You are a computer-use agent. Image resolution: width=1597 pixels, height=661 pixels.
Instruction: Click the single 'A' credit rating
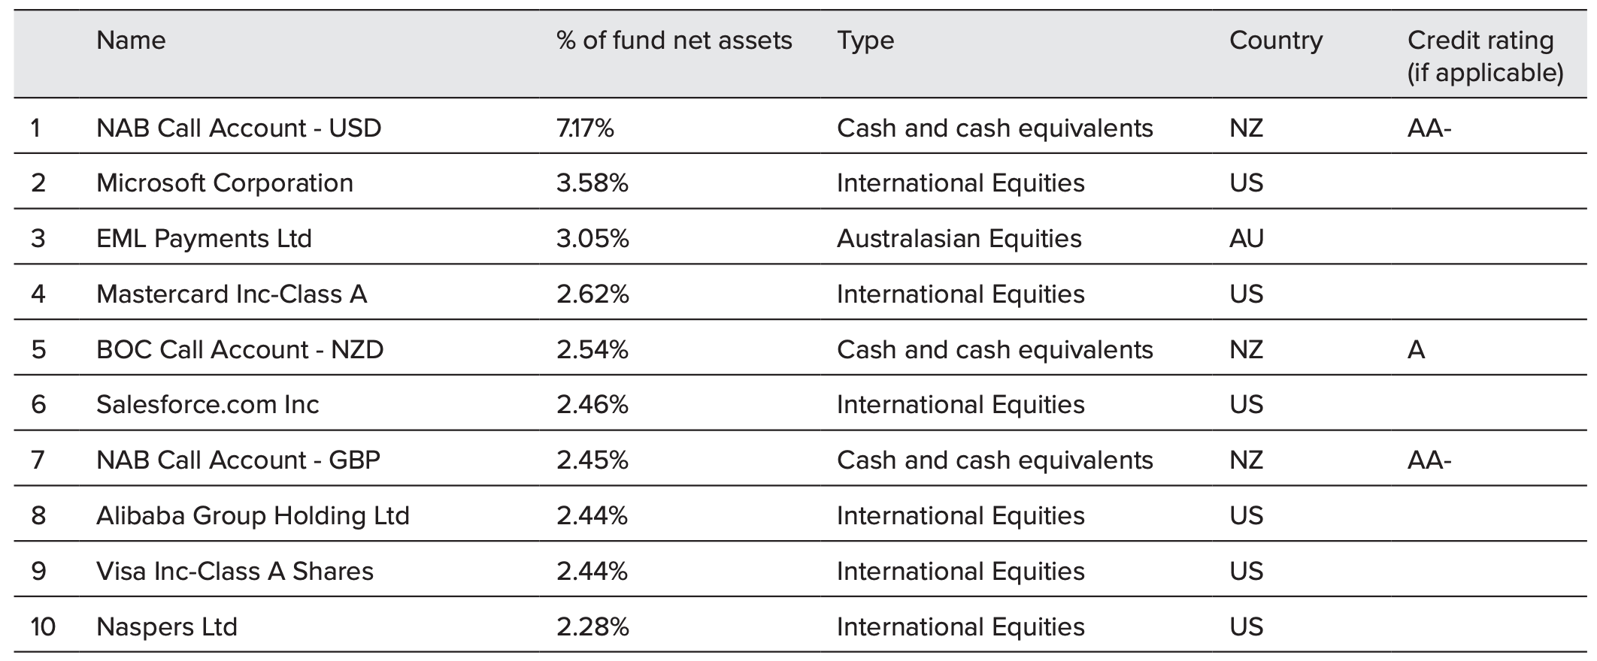(1416, 349)
